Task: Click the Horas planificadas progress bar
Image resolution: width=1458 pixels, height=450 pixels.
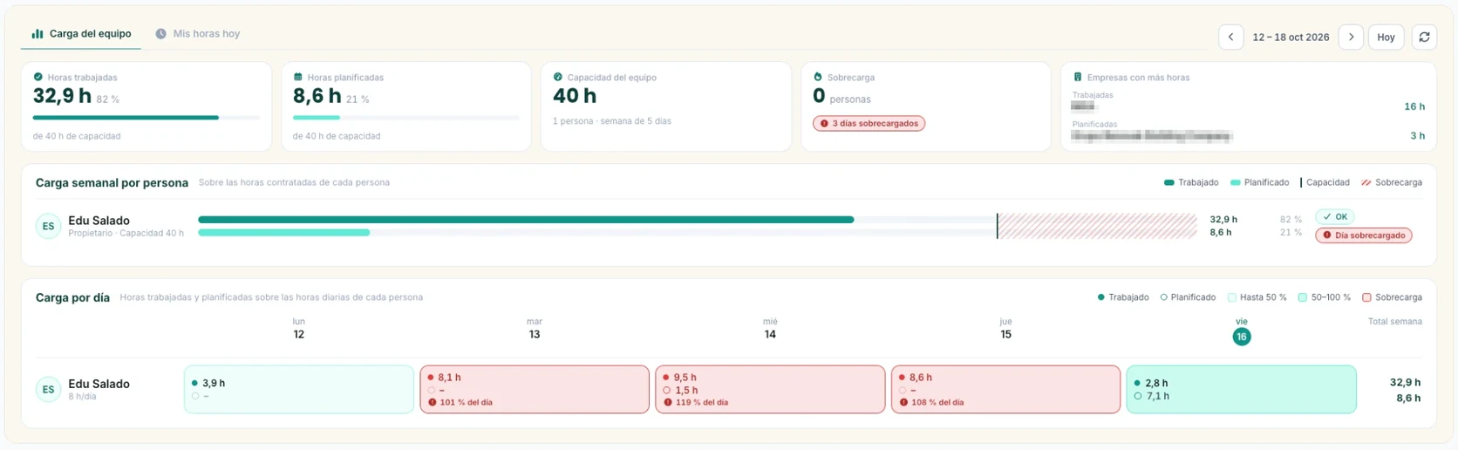Action: (406, 117)
